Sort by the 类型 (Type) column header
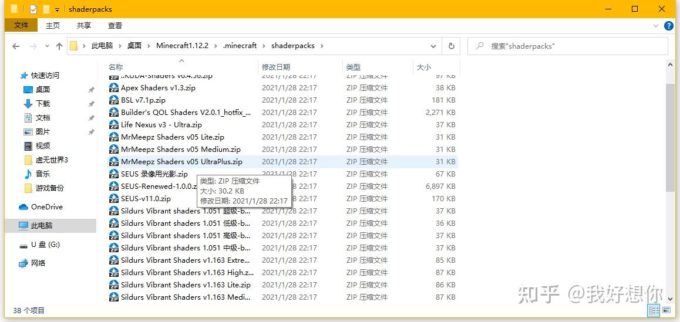 (x=353, y=67)
